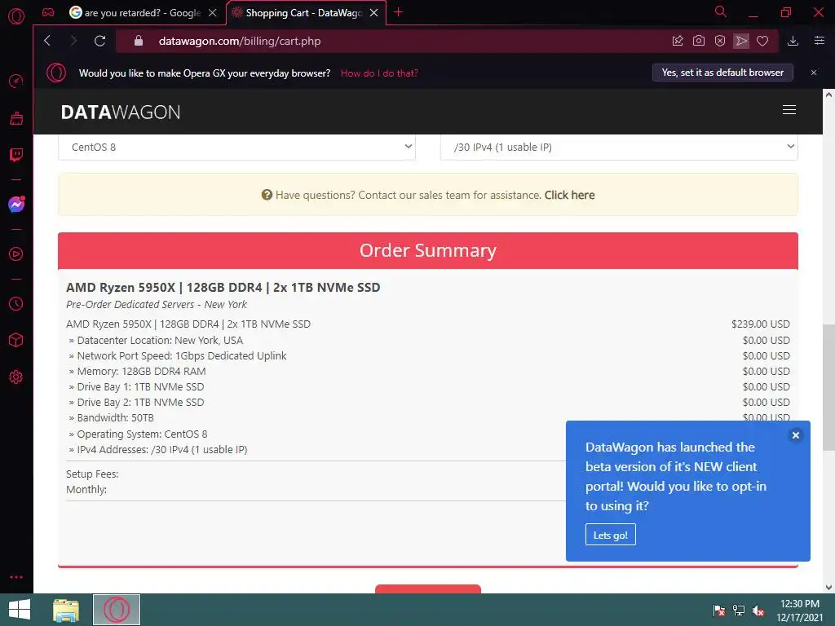Click the DATAWAGON logo

click(121, 112)
